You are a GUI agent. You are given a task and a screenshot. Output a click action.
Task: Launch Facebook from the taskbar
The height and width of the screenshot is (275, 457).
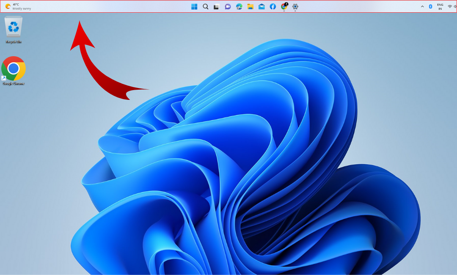[x=273, y=7]
